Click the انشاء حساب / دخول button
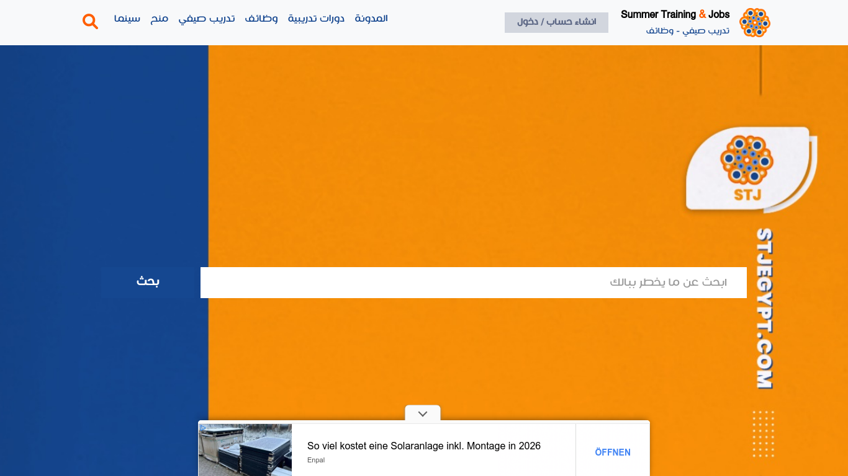848x476 pixels. [556, 22]
